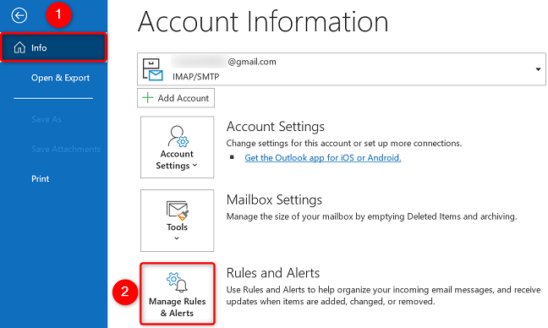Click the Mailbox Settings heading text
Screen dimensions: 548x328
274,200
